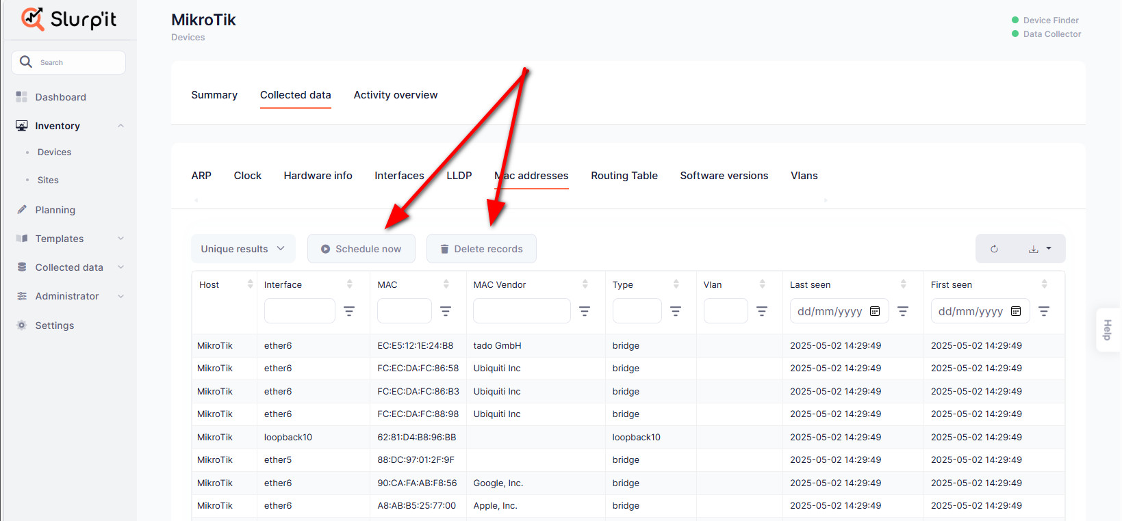Viewport: 1122px width, 521px height.
Task: Click the Inventory monitor icon
Action: coord(21,126)
